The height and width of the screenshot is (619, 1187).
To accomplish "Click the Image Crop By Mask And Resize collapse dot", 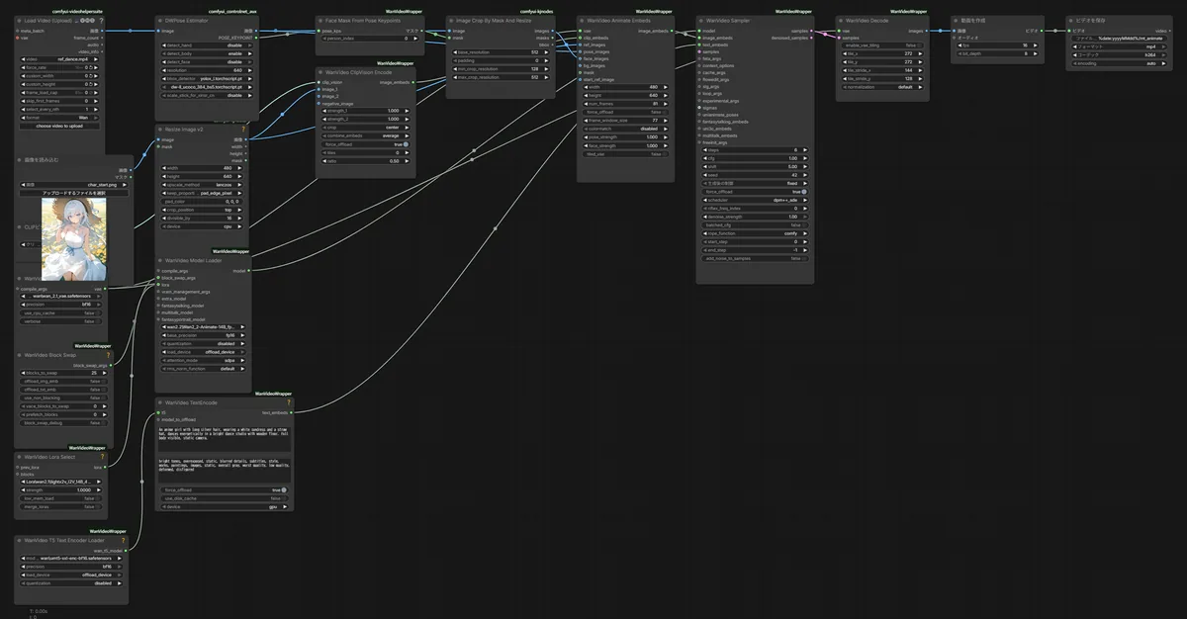I will point(451,20).
